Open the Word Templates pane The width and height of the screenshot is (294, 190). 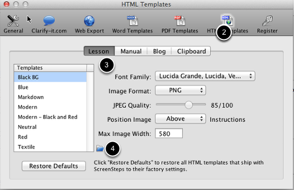(132, 24)
